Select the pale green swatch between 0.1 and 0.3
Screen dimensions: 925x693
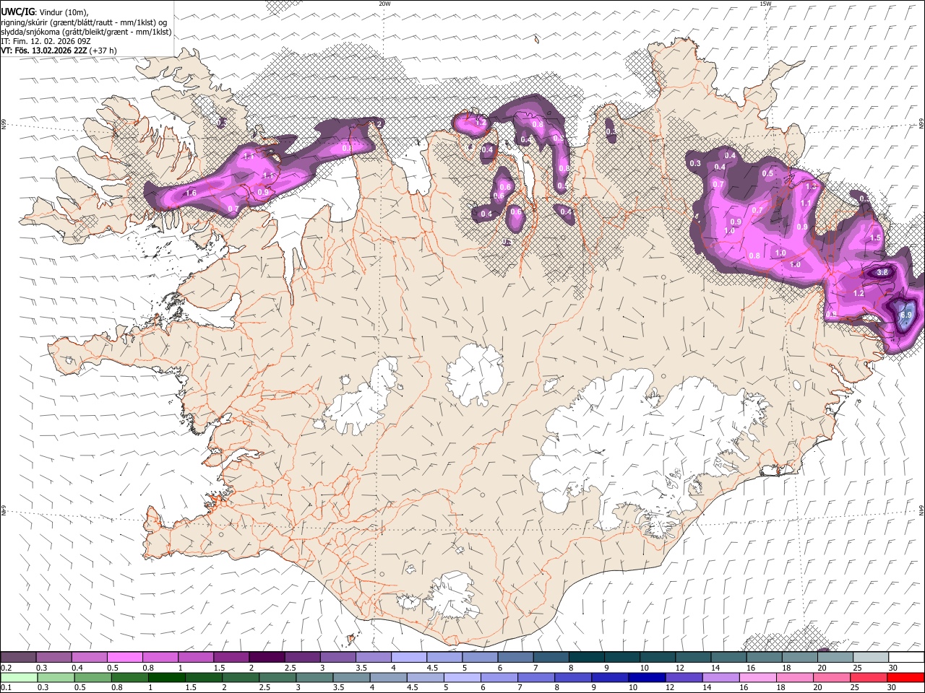click(19, 677)
